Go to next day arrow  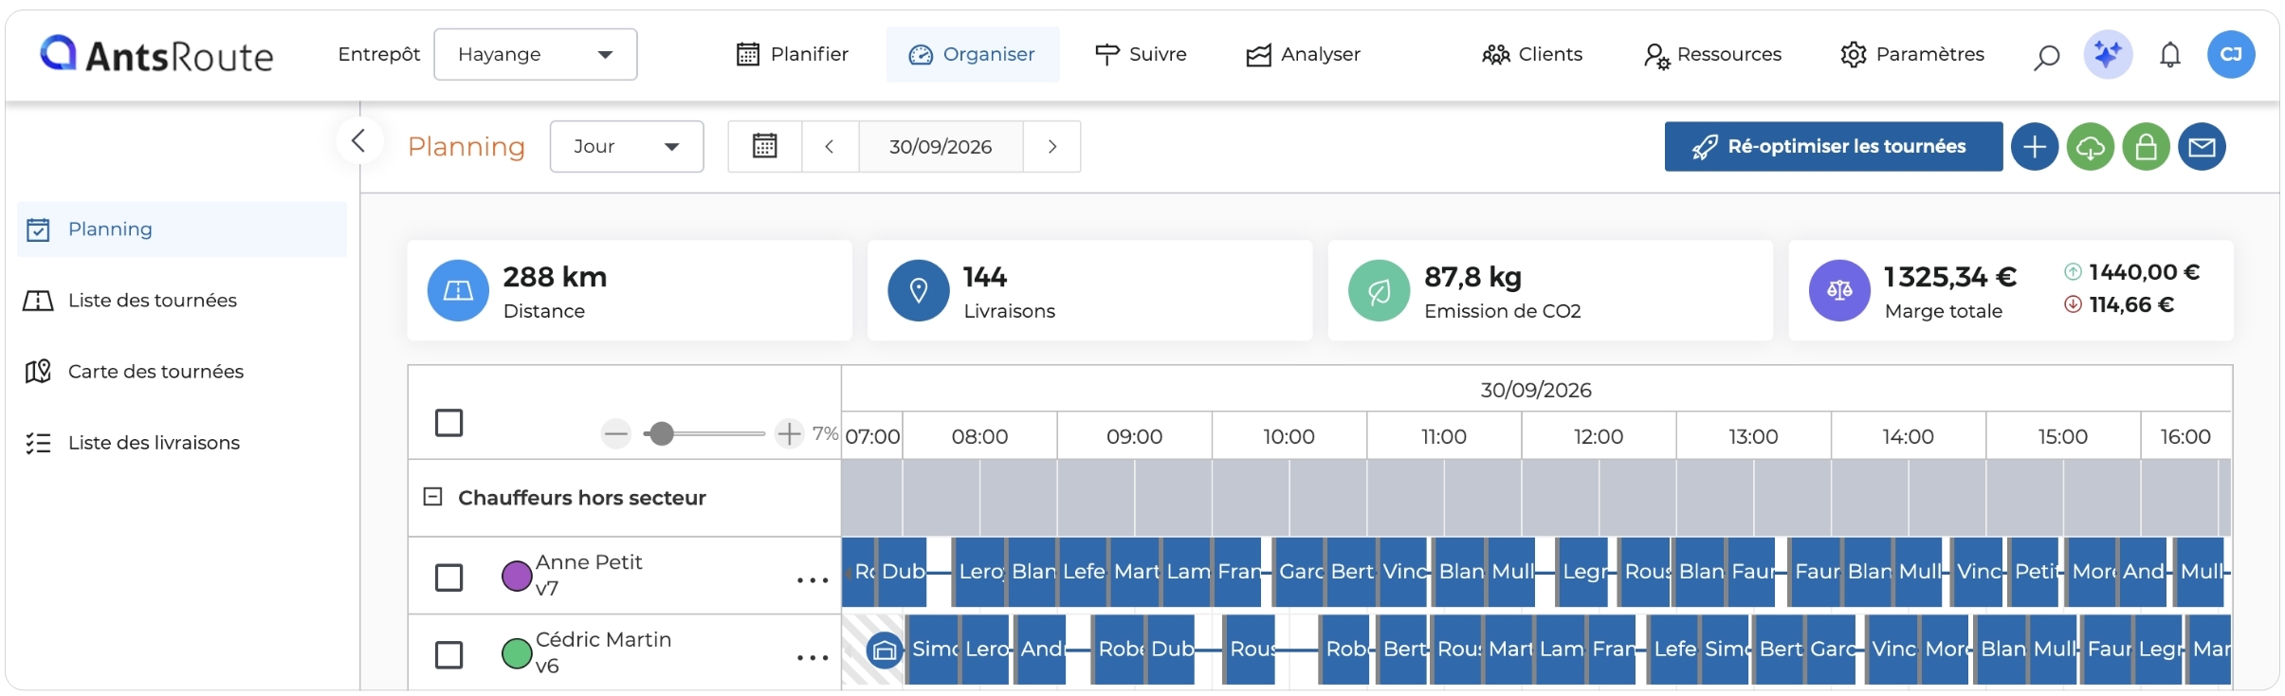coord(1052,146)
